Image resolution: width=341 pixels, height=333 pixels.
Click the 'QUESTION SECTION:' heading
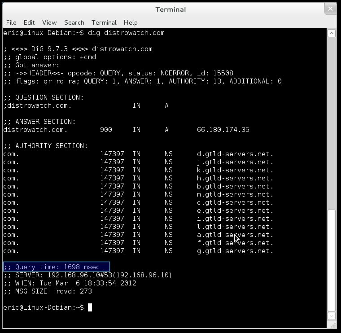click(44, 97)
